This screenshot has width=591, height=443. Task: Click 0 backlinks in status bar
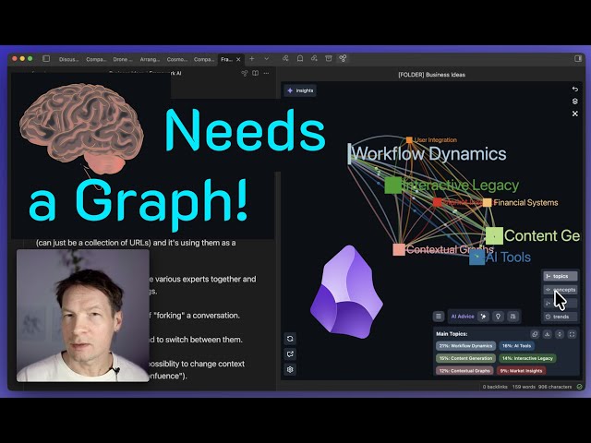tap(495, 387)
